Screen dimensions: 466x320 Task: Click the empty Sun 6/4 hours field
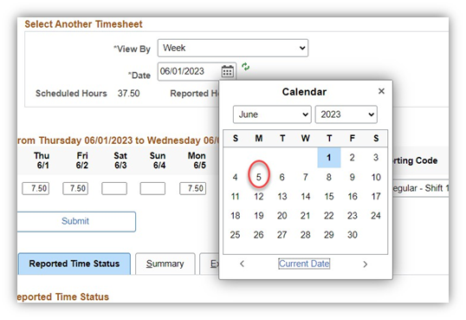[152, 188]
